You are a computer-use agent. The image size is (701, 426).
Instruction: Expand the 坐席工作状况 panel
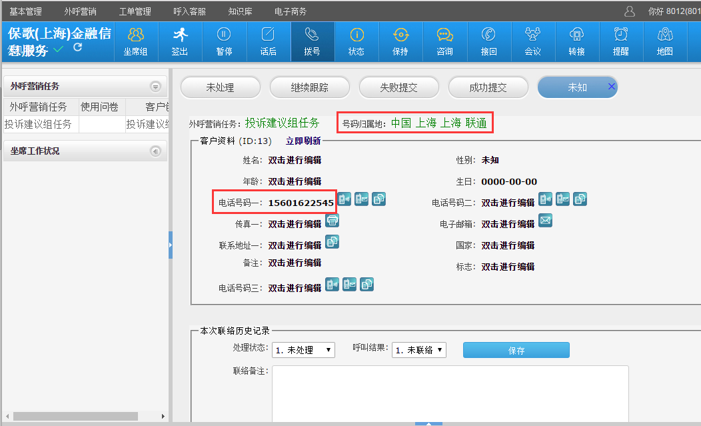[x=155, y=151]
